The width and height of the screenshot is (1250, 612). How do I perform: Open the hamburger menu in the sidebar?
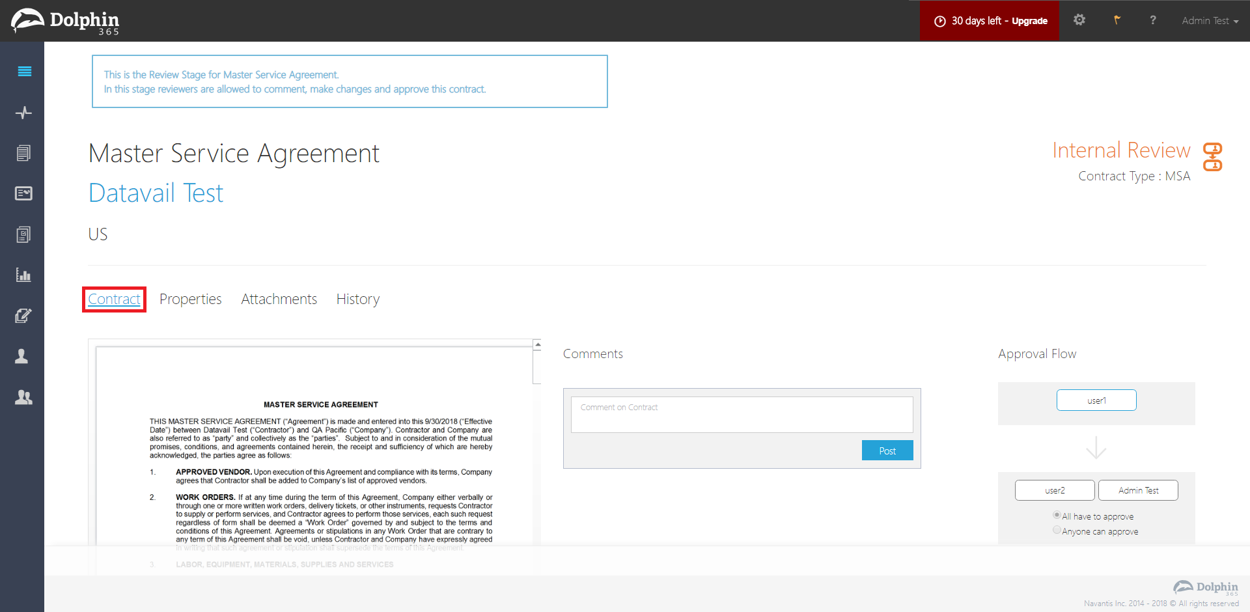24,72
